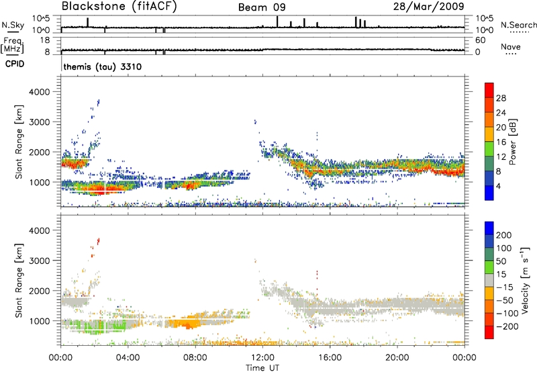The image size is (537, 372).
Task: Click the blue bottom of the power color bar
Action: 489,193
